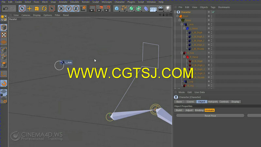
Task: Switch to the Hotspots tab
Action: click(213, 102)
